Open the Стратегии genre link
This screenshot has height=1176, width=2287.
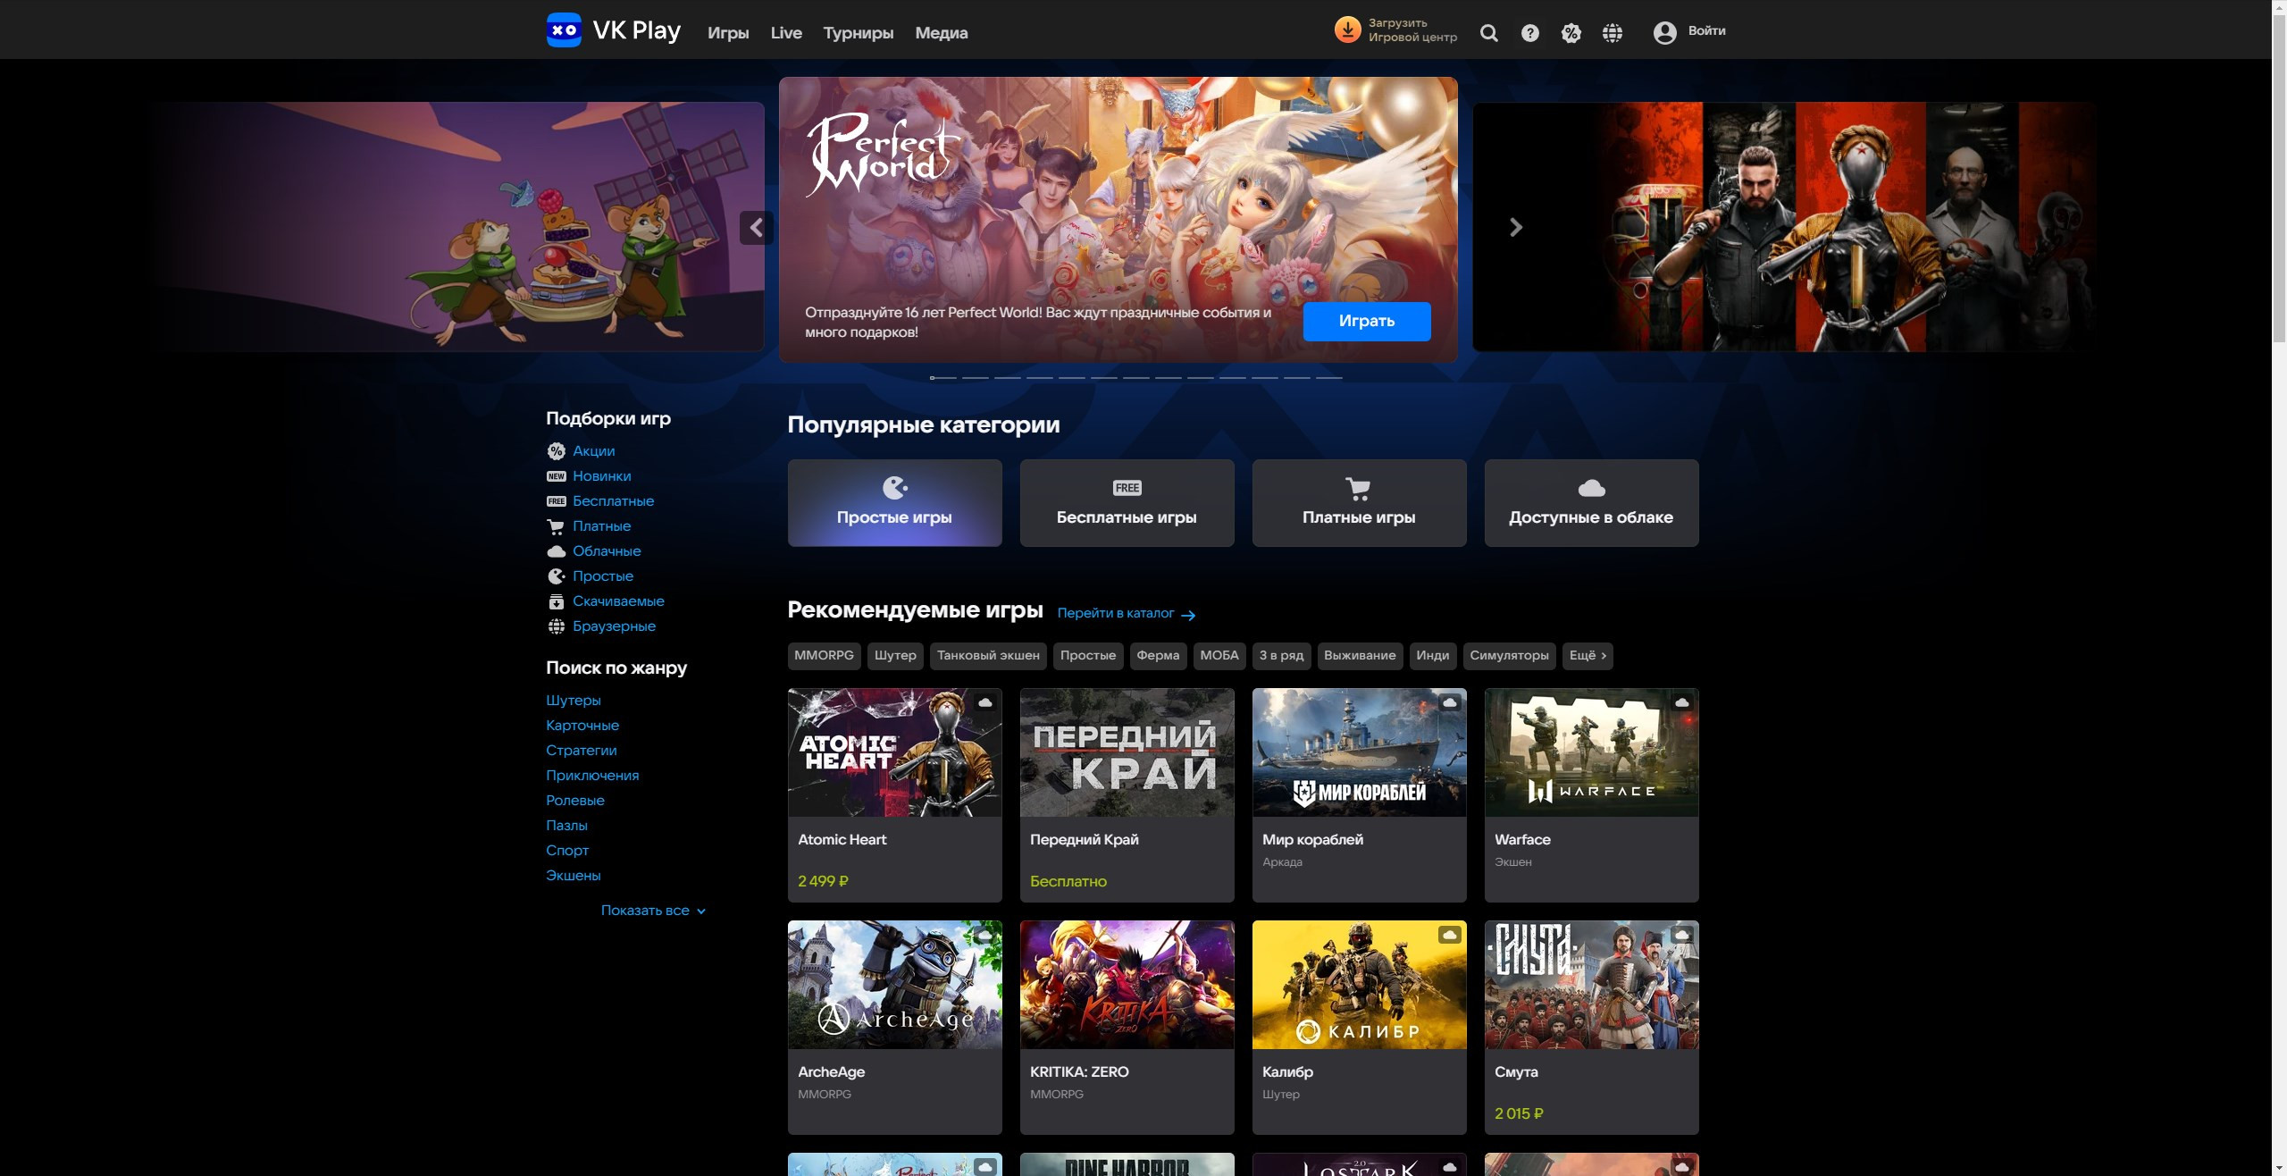582,751
